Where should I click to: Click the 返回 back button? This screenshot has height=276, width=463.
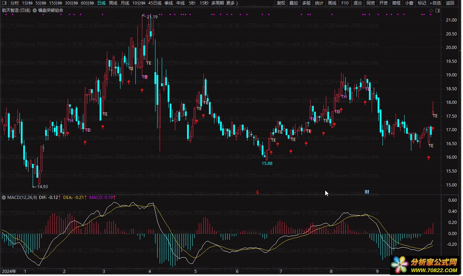pyautogui.click(x=450, y=3)
